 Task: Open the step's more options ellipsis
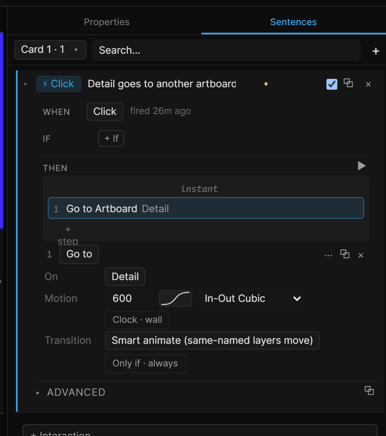pos(328,255)
